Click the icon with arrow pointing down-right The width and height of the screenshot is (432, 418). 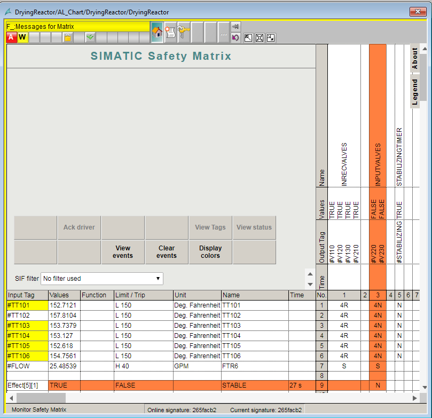coord(271,38)
